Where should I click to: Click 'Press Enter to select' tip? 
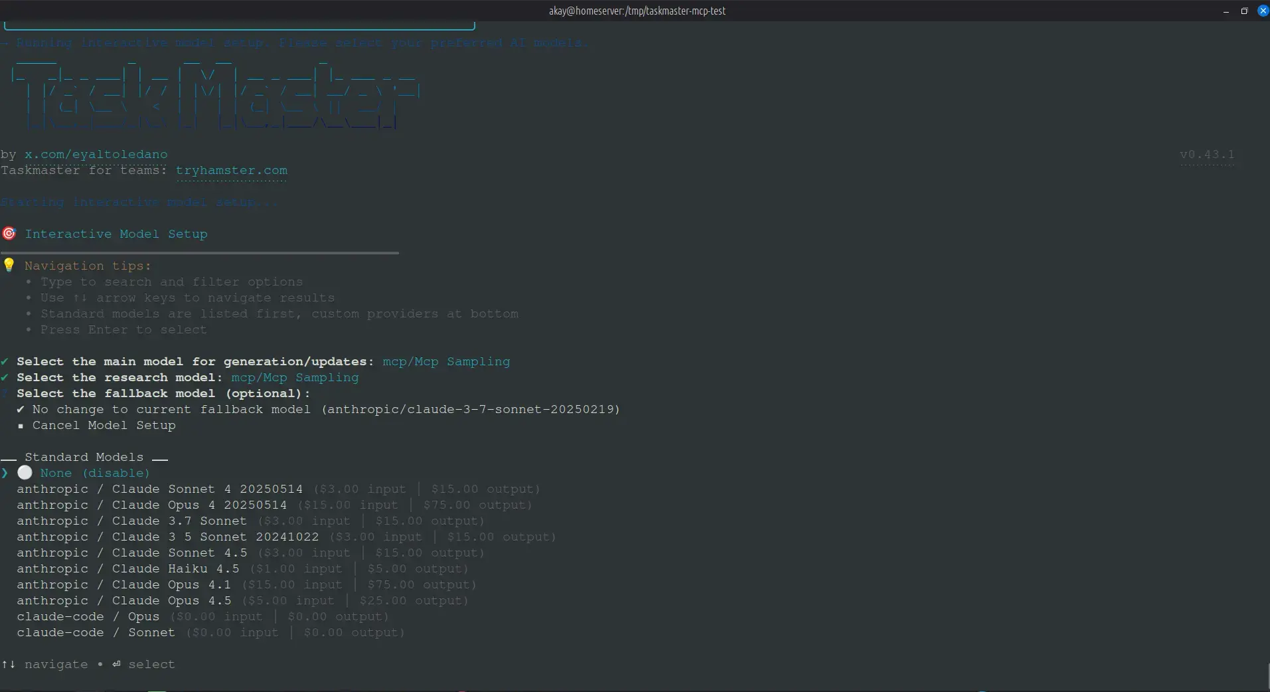(x=123, y=329)
